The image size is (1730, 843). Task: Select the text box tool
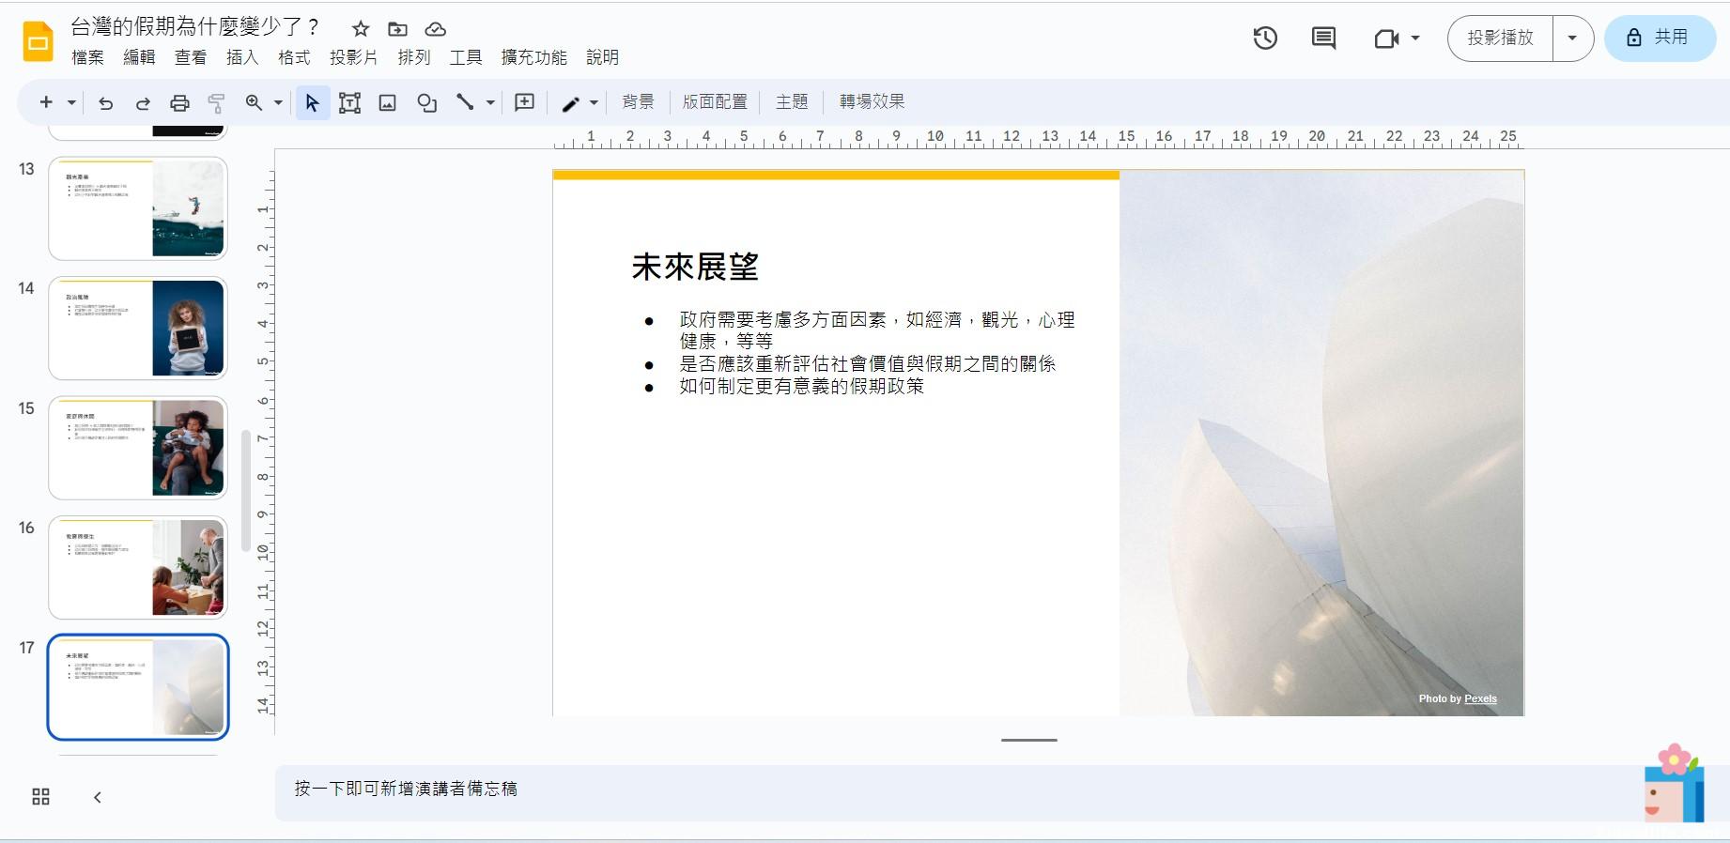coord(349,102)
